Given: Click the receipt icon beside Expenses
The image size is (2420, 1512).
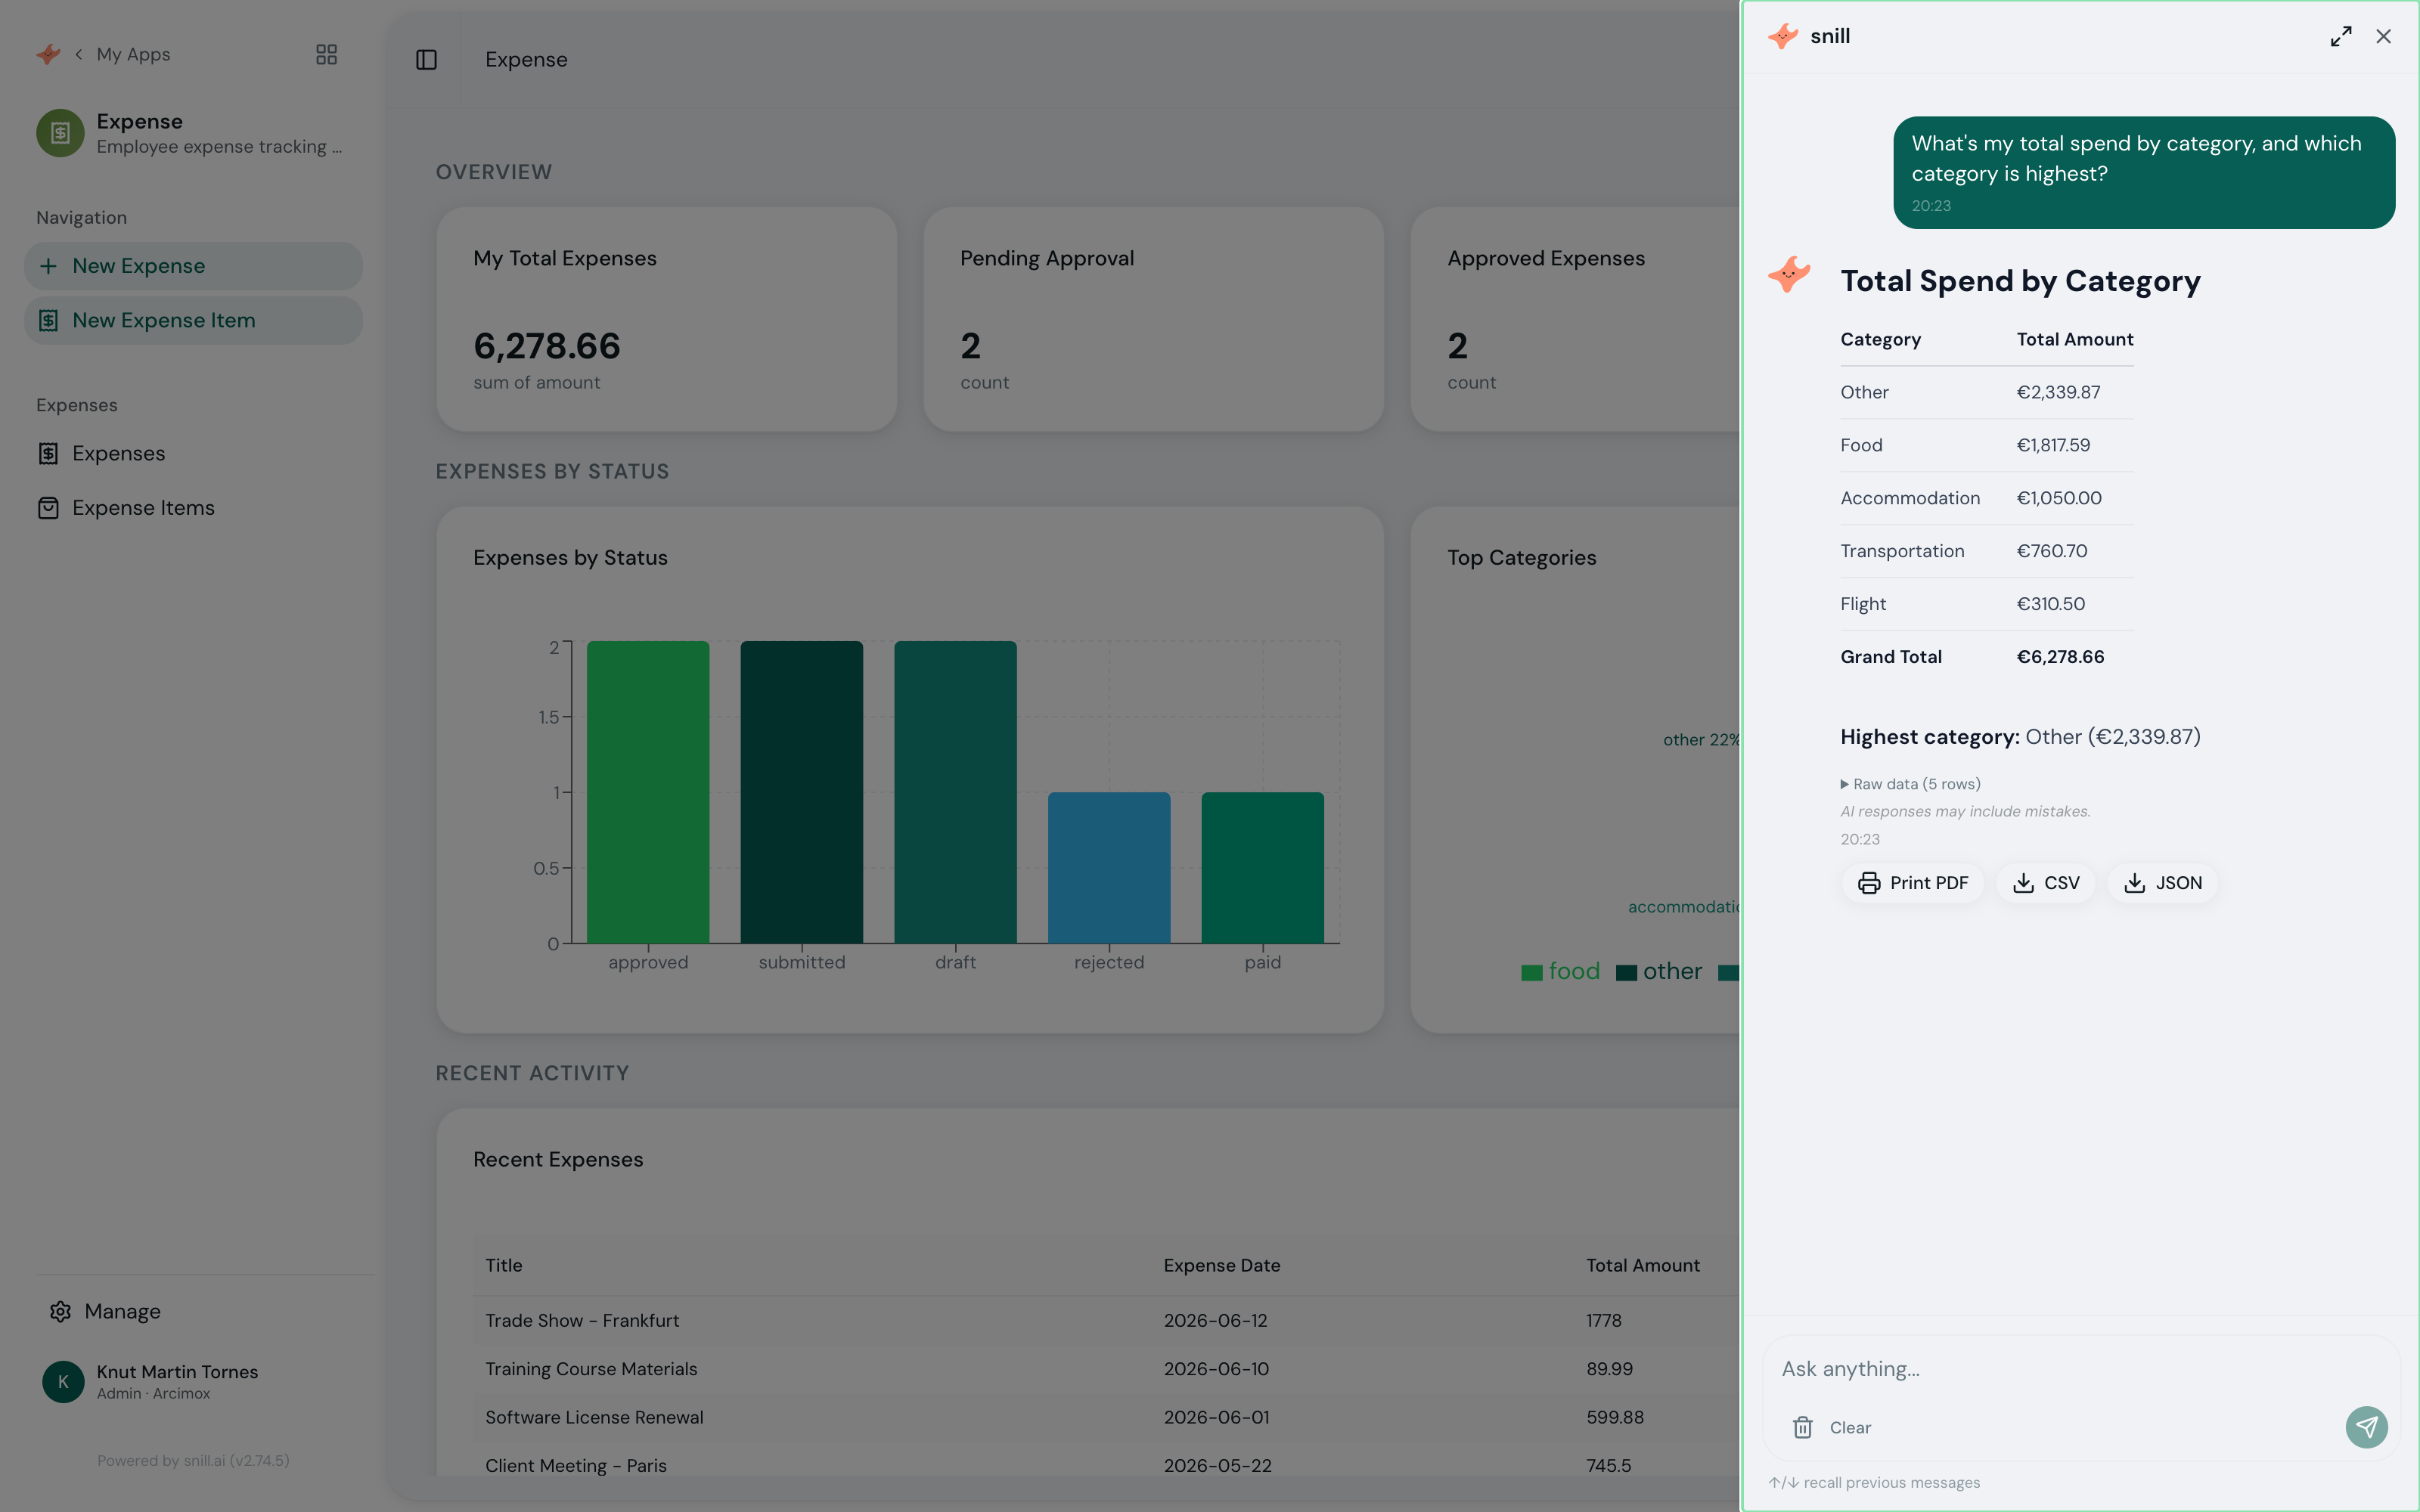Looking at the screenshot, I should [48, 454].
